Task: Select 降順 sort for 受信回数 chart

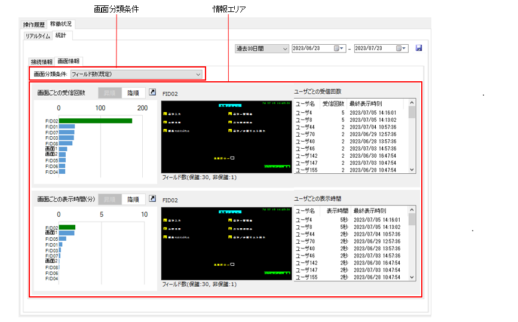Action: coord(133,93)
